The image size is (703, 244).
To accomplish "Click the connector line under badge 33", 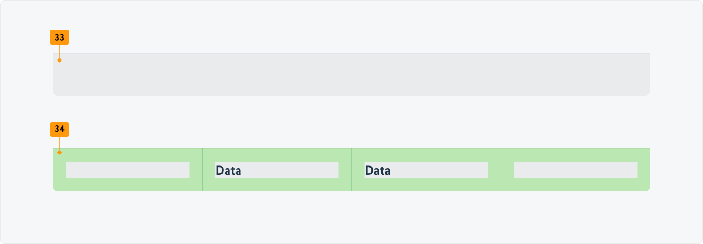I will 60,51.
